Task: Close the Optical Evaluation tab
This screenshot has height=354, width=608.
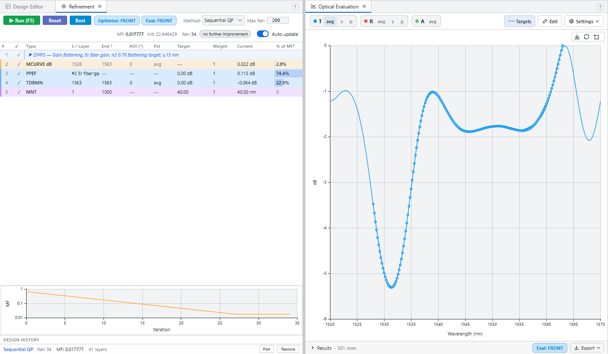Action: click(x=364, y=7)
